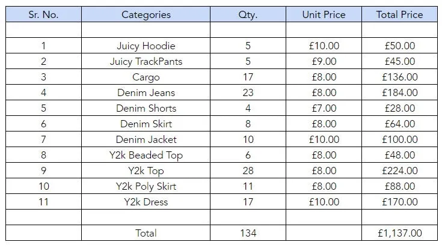This screenshot has height=248, width=442.
Task: Click the Unit Price column header
Action: (x=324, y=14)
